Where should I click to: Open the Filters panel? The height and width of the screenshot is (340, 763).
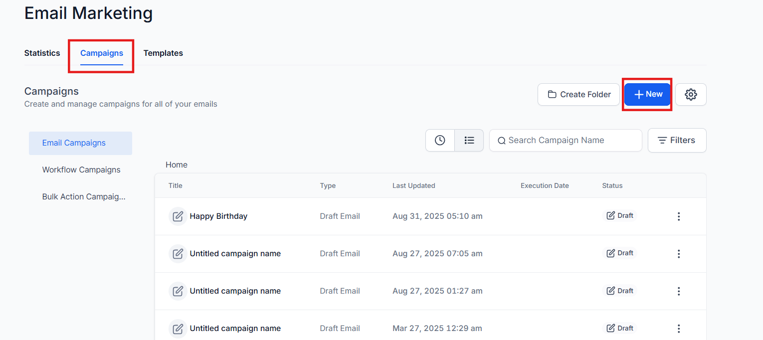[677, 141]
